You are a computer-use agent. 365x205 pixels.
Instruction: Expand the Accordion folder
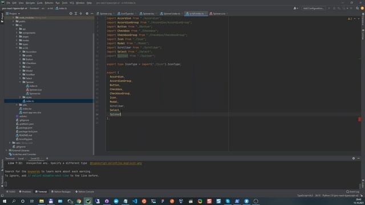[21, 52]
